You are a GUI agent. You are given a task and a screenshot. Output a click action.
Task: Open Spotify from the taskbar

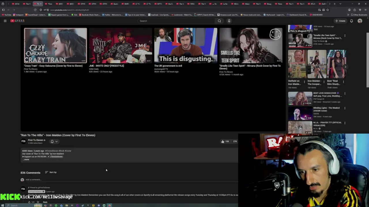pos(56,205)
